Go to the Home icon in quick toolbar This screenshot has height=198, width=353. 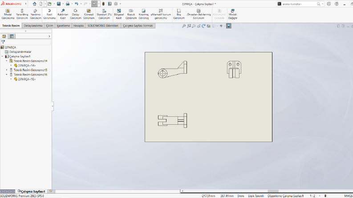(34, 4)
